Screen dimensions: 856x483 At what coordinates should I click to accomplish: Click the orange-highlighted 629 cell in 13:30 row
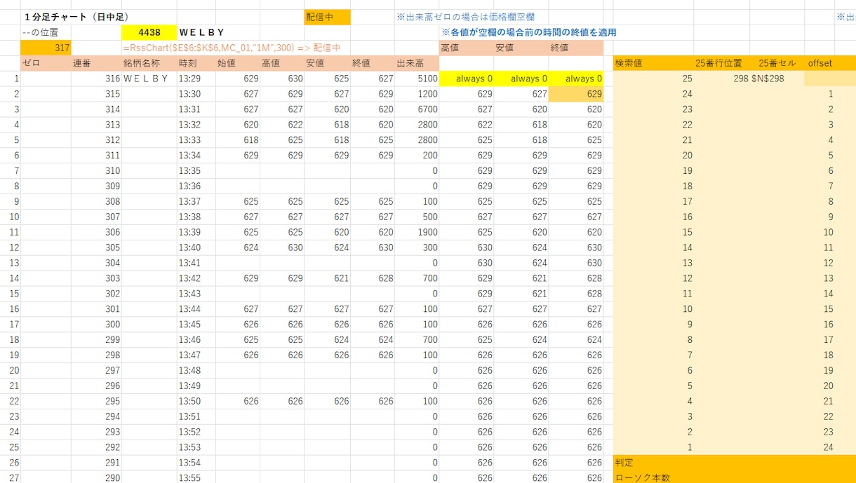576,94
